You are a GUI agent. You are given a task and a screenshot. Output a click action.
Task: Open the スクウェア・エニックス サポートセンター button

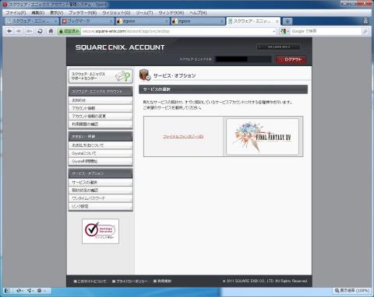point(101,76)
